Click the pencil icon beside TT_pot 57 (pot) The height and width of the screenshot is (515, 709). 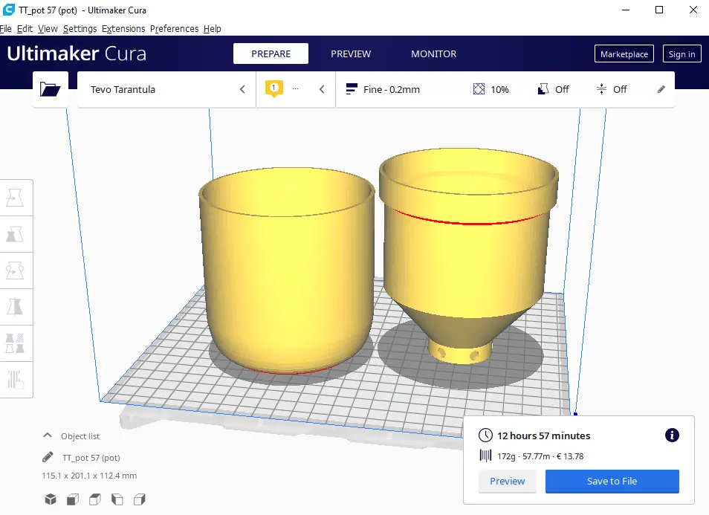(48, 457)
